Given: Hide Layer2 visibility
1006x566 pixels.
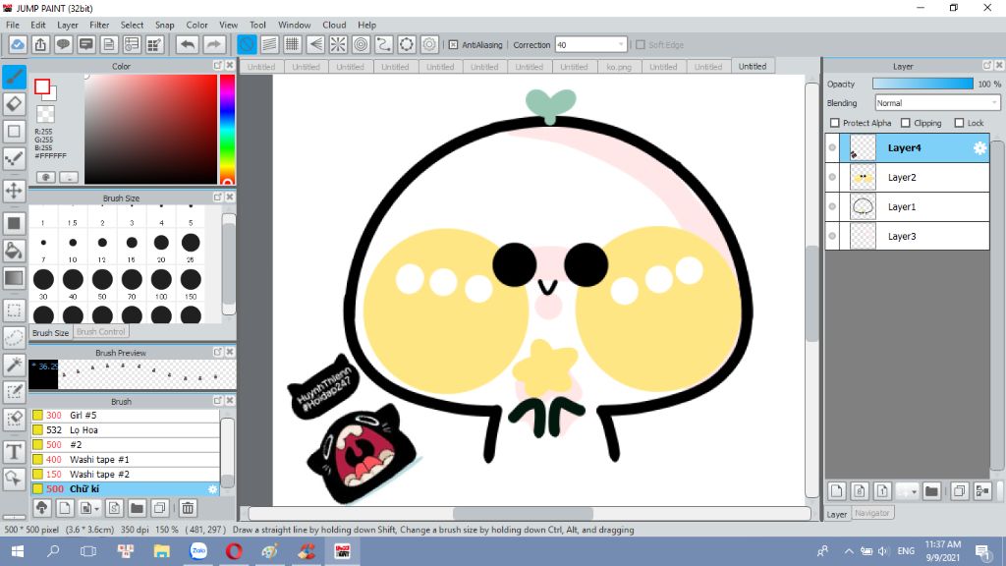Looking at the screenshot, I should pyautogui.click(x=832, y=177).
